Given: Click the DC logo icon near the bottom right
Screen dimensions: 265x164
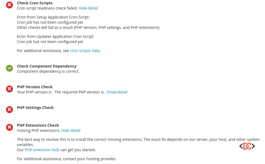Looking at the screenshot, I should tap(247, 146).
